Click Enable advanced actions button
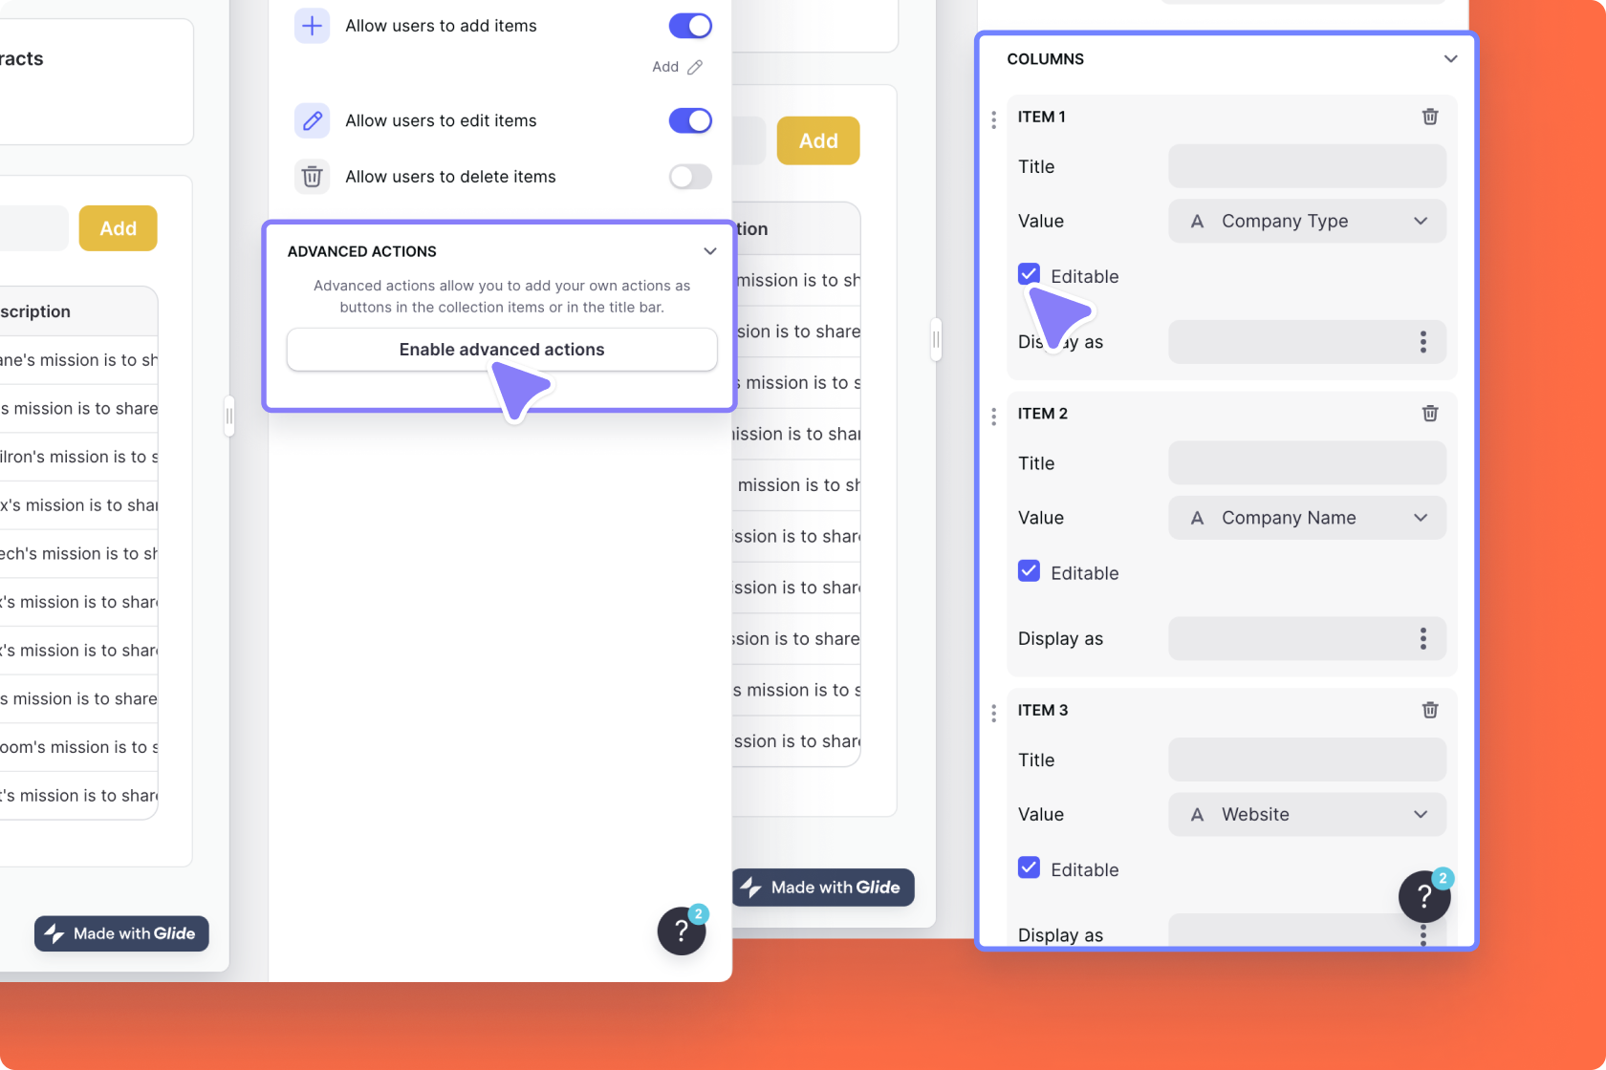Viewport: 1606px width, 1070px height. coord(502,350)
